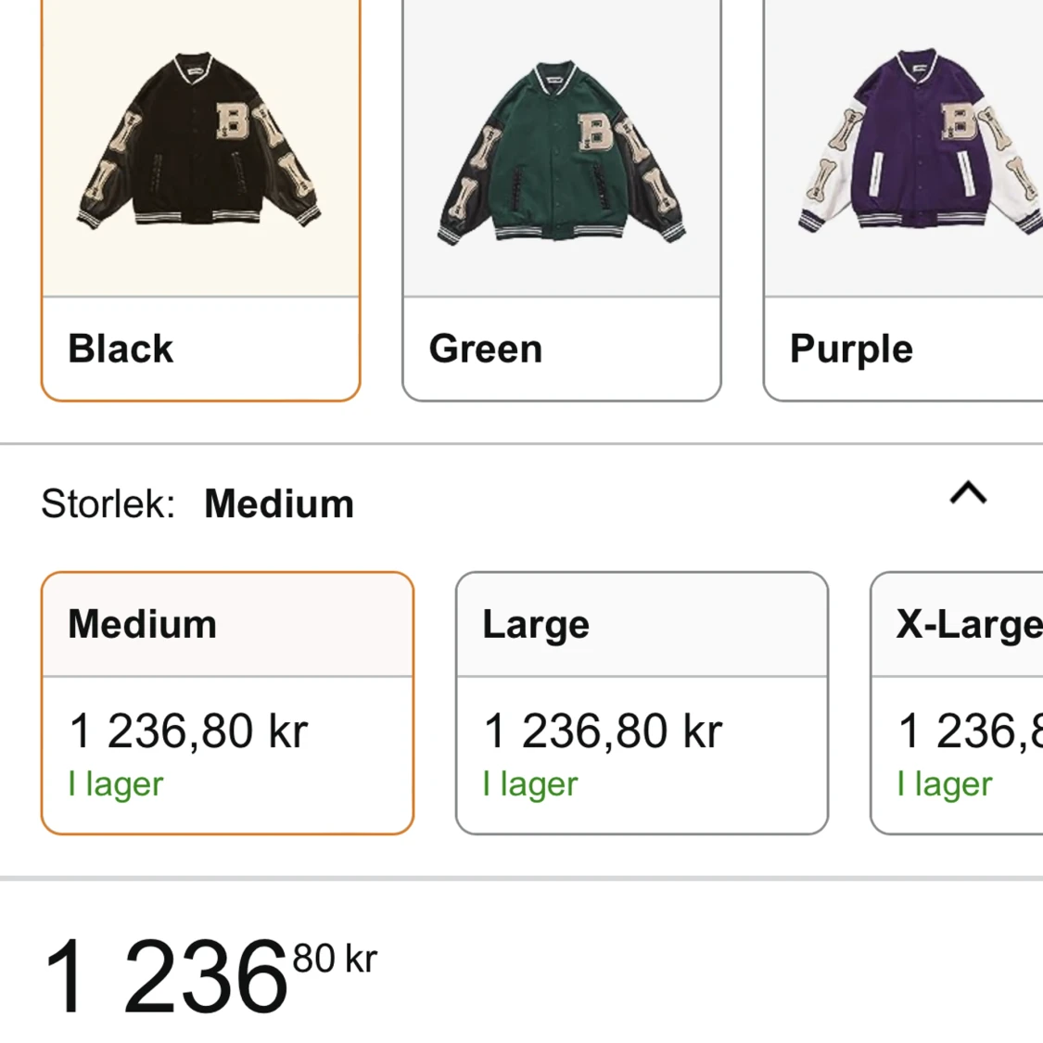Viewport: 1043px width, 1043px height.
Task: Click the "80 kr" superscript price text
Action: (x=335, y=959)
